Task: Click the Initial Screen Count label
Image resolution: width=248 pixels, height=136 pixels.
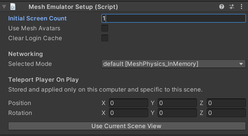Action: (x=37, y=18)
